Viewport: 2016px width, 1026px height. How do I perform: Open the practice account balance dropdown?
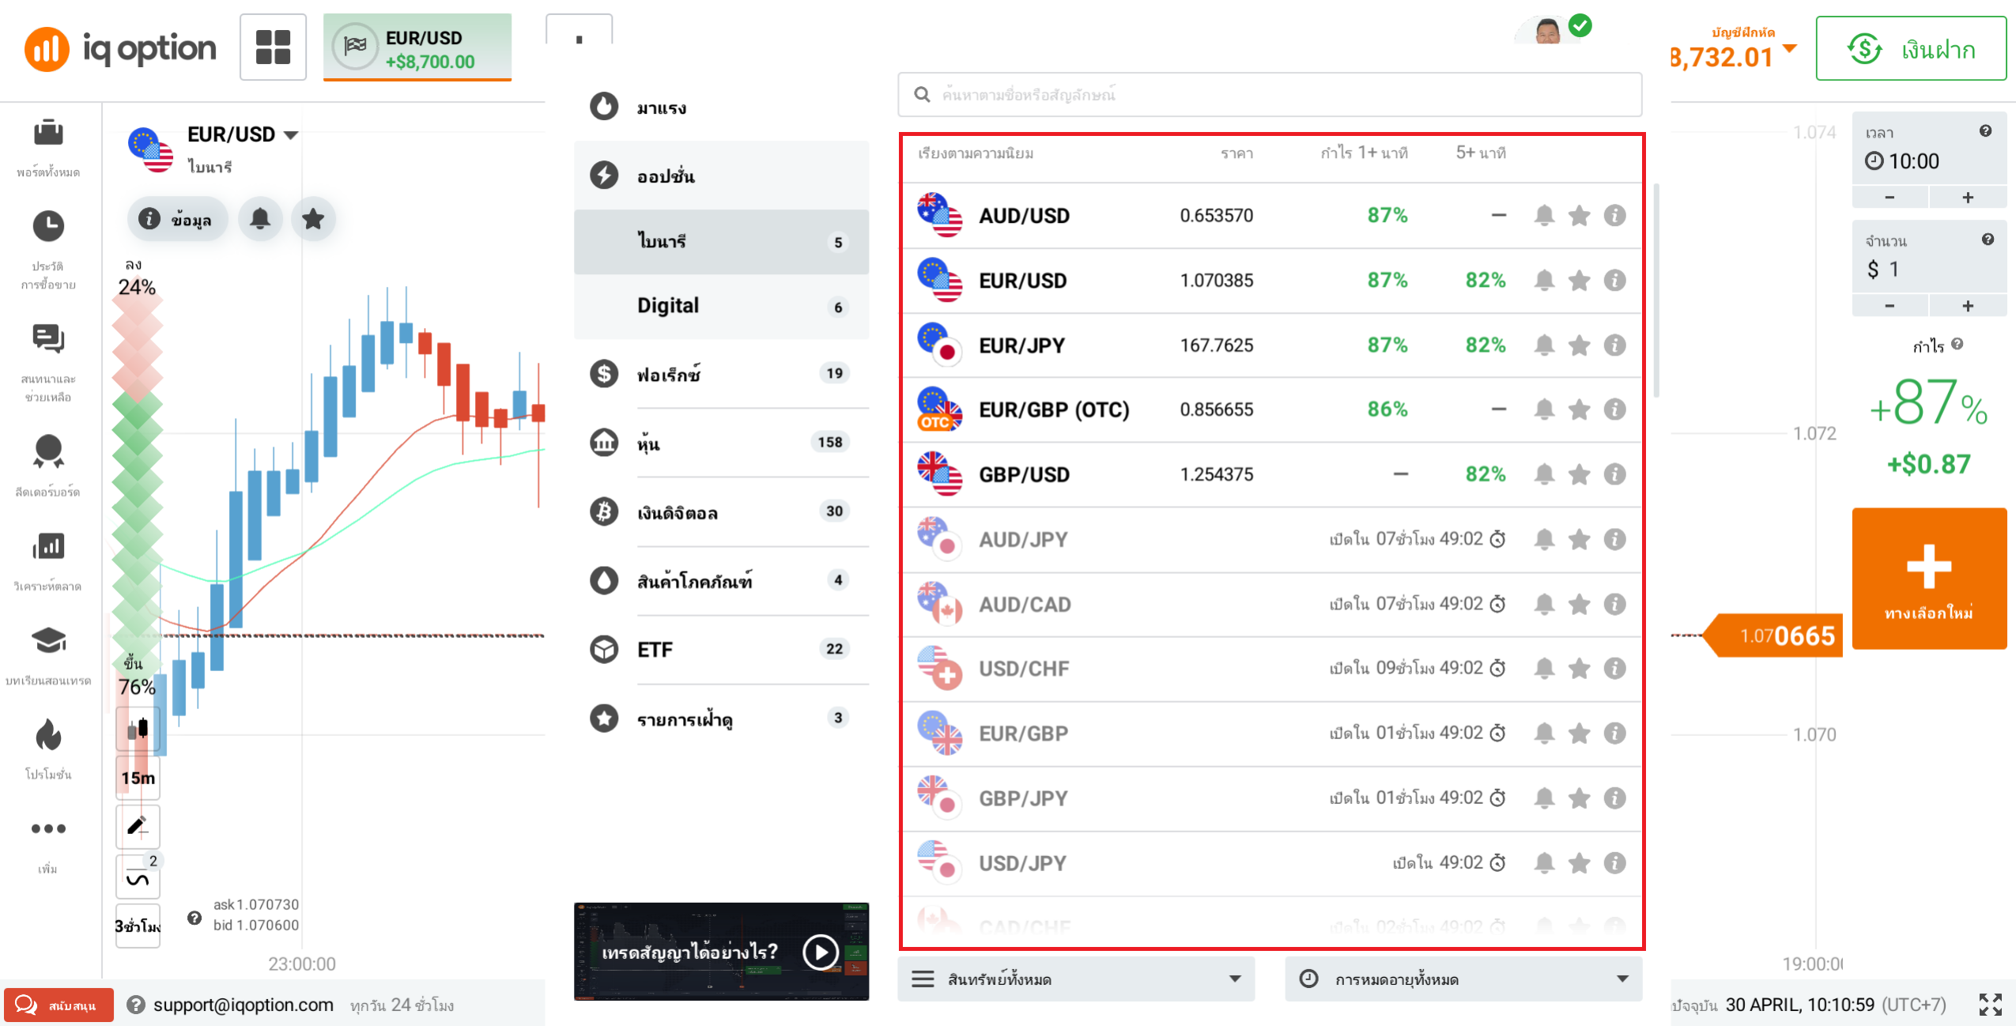point(1791,49)
